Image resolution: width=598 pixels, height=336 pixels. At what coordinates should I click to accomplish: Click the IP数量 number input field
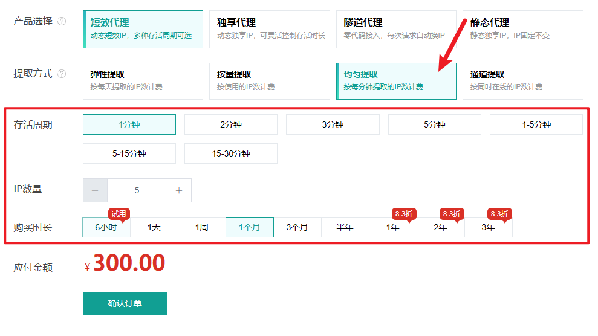137,190
